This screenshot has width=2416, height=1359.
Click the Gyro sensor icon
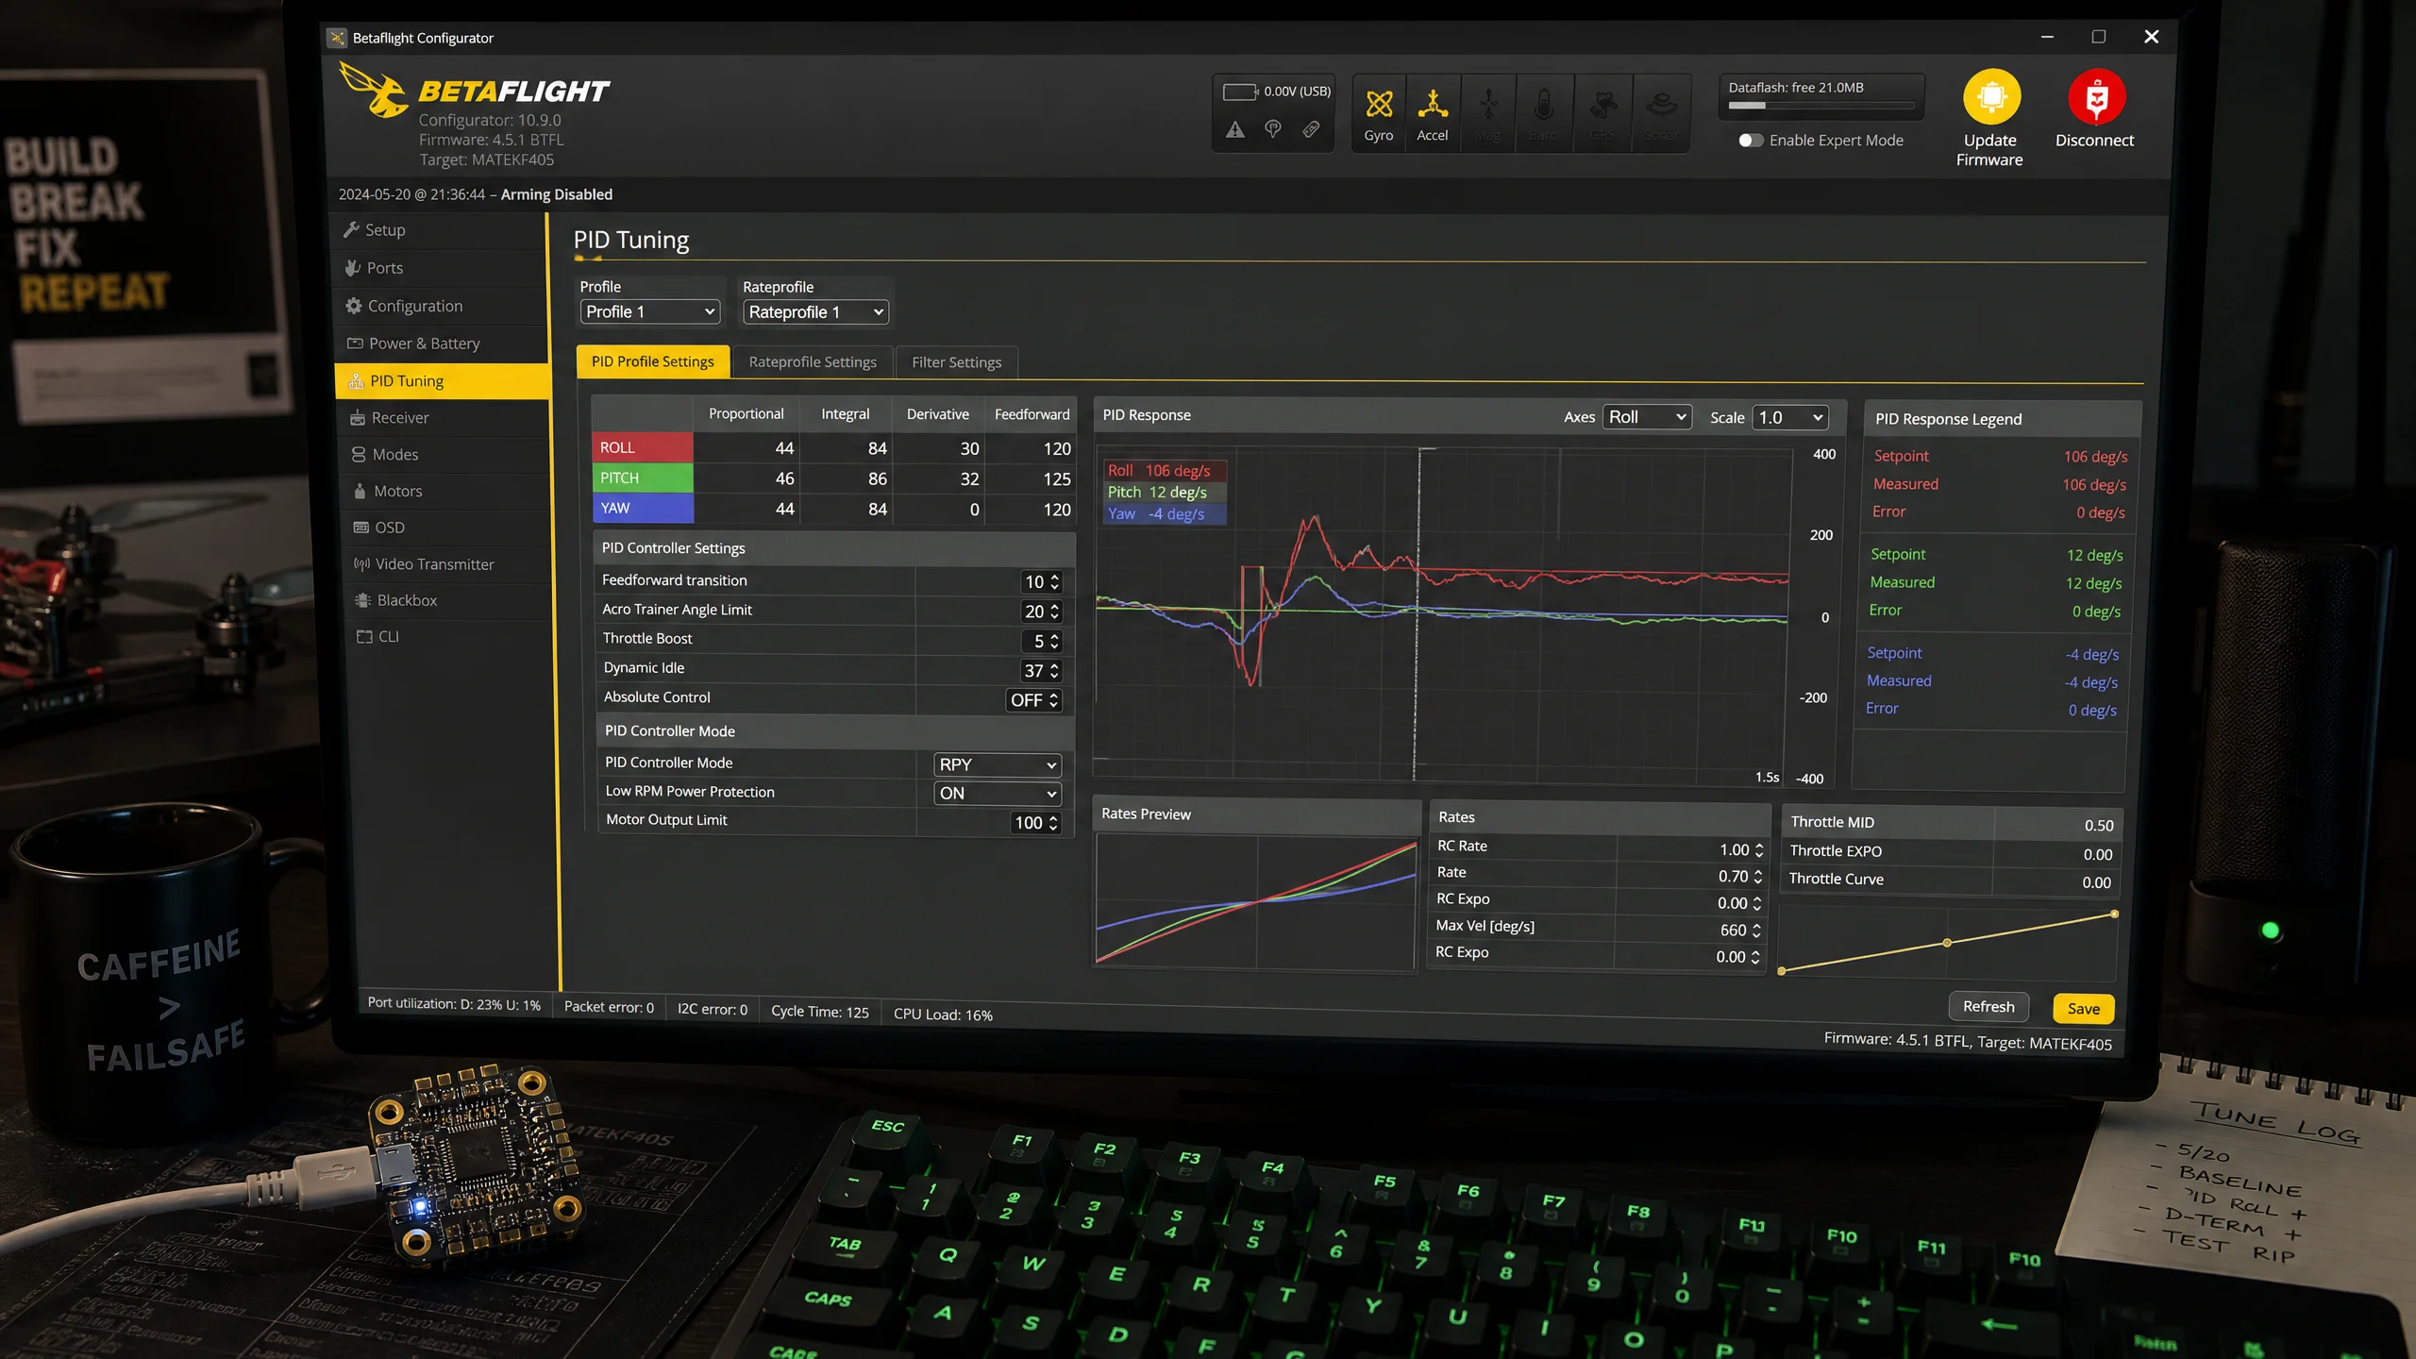tap(1379, 104)
